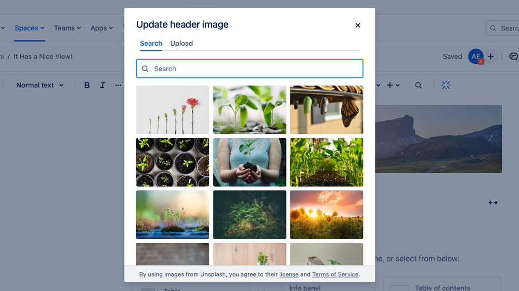
Task: Expand the Spaces menu
Action: click(30, 28)
